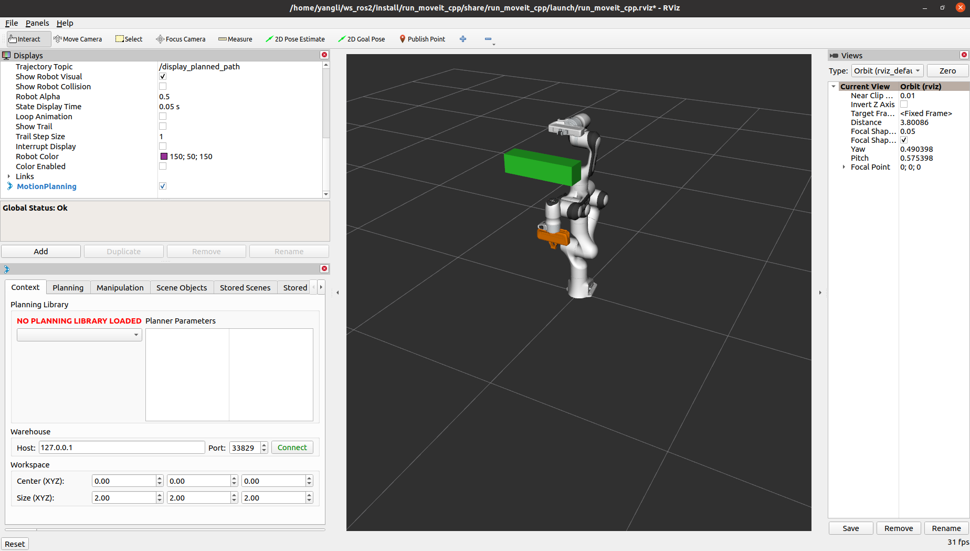Use the Focus Camera tool
Viewport: 970px width, 551px height.
[181, 39]
